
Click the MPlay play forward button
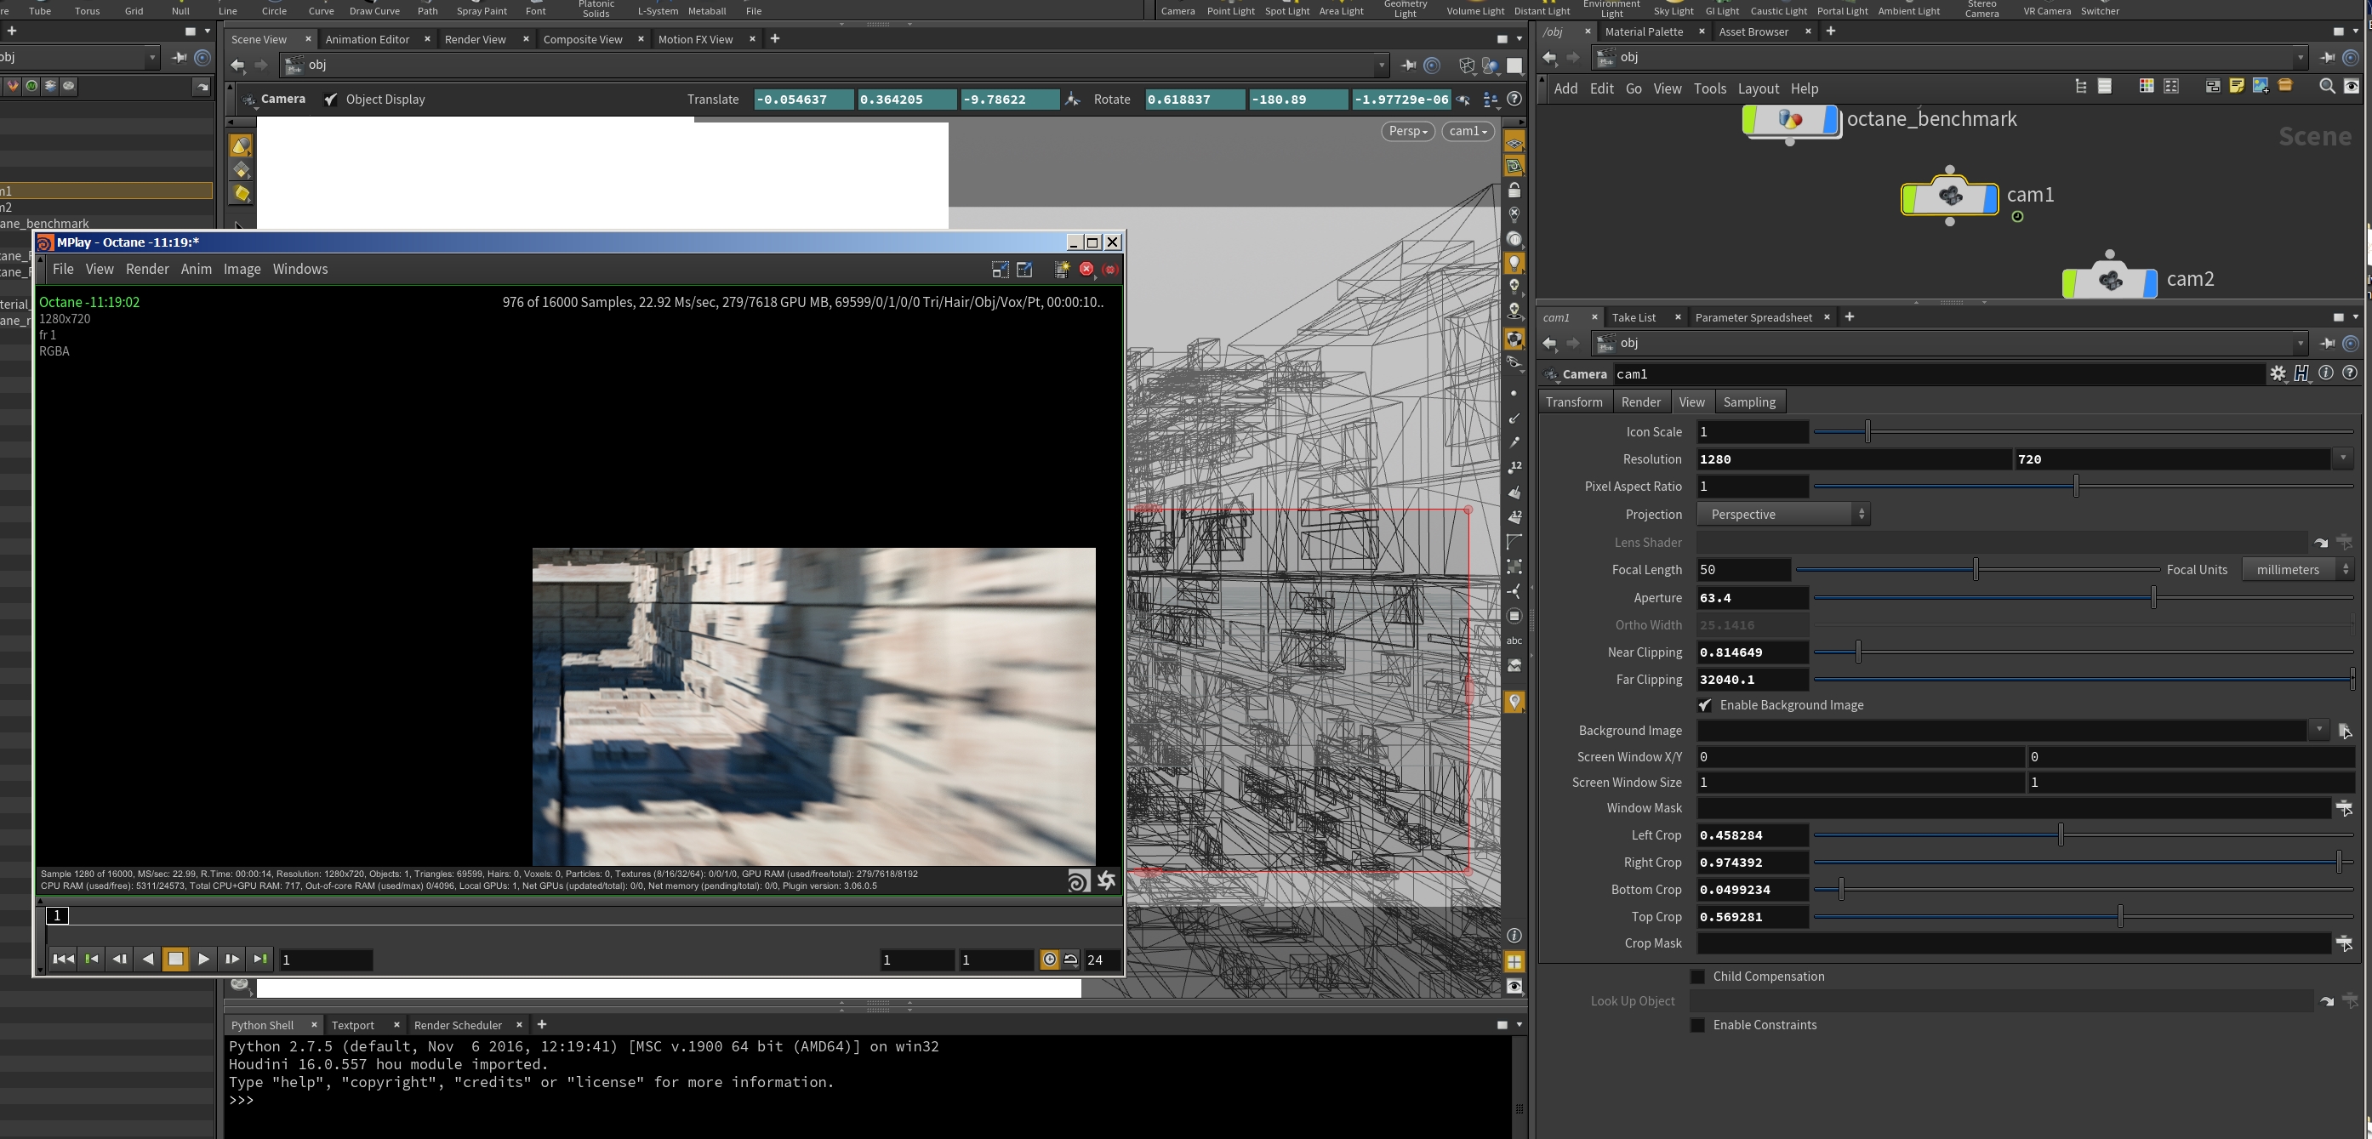(x=203, y=959)
